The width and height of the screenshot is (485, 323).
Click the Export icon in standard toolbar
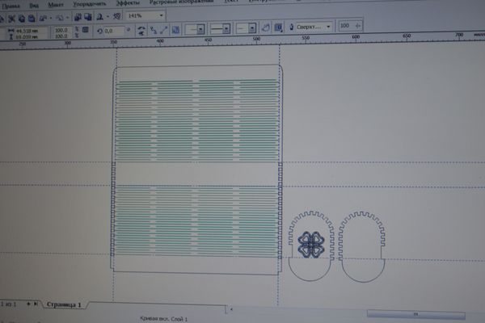click(88, 16)
